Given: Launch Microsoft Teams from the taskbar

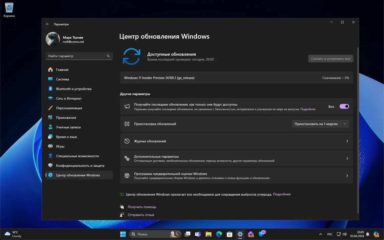Looking at the screenshot, I should (x=198, y=234).
